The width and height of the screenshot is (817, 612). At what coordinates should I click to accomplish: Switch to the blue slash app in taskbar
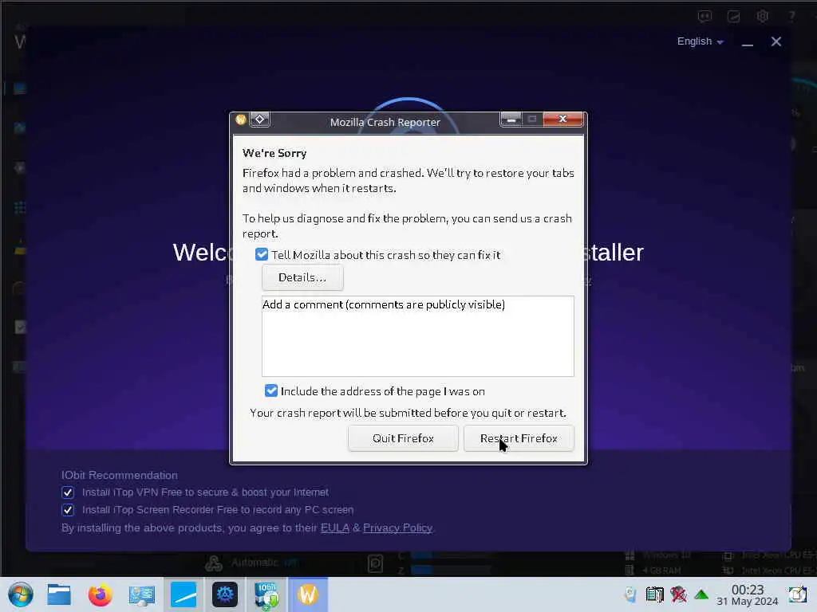[184, 594]
